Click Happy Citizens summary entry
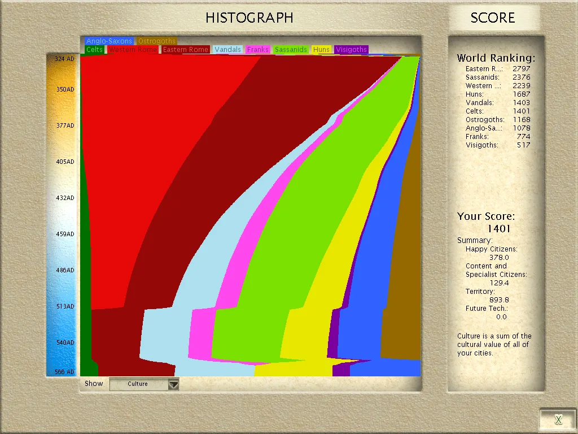Image resolution: width=578 pixels, height=434 pixels. [492, 253]
